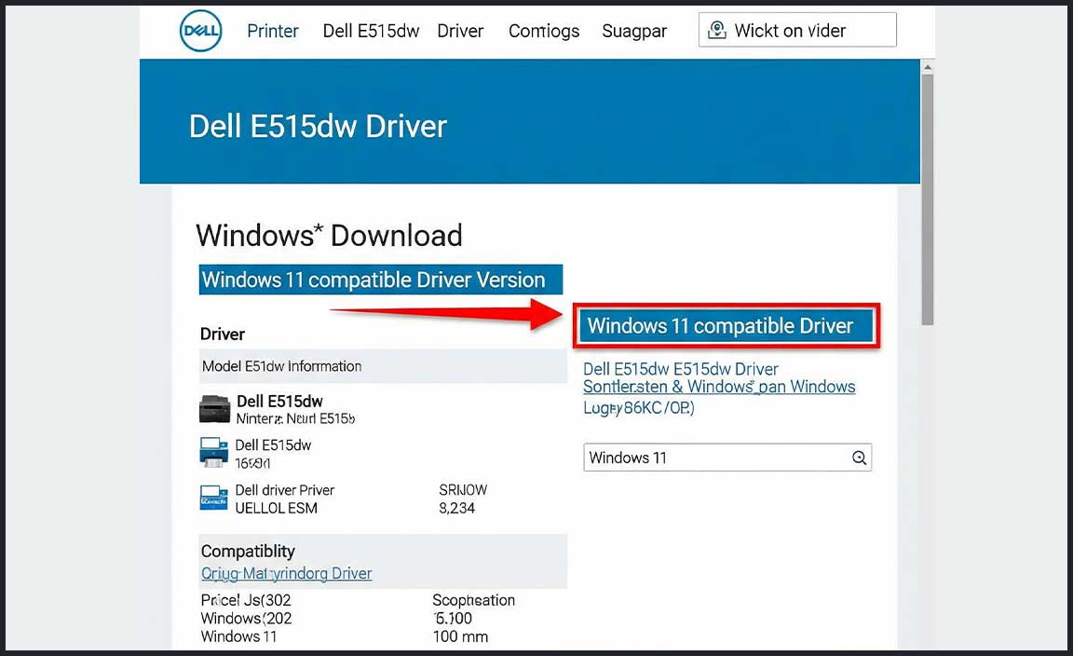Click the 'SRNOW' value
Image resolution: width=1073 pixels, height=656 pixels.
pos(463,490)
